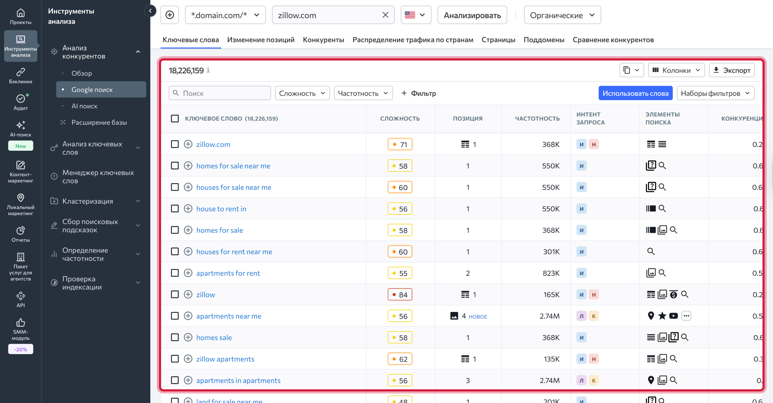The width and height of the screenshot is (773, 403).
Task: Click the -20% badge under SMM-модуль
Action: pos(21,349)
